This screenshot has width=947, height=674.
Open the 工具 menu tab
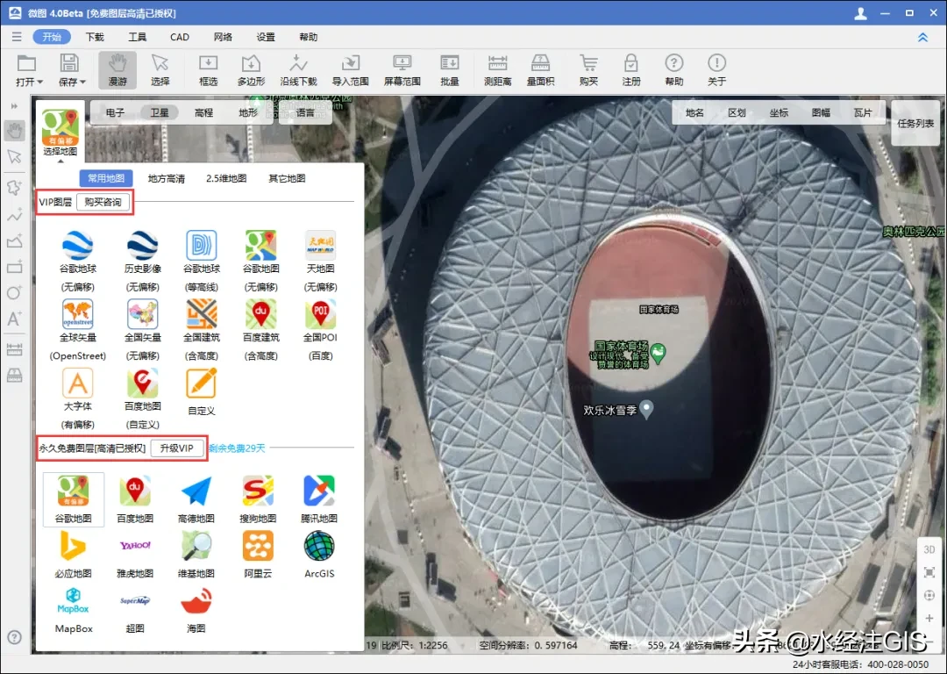point(137,37)
